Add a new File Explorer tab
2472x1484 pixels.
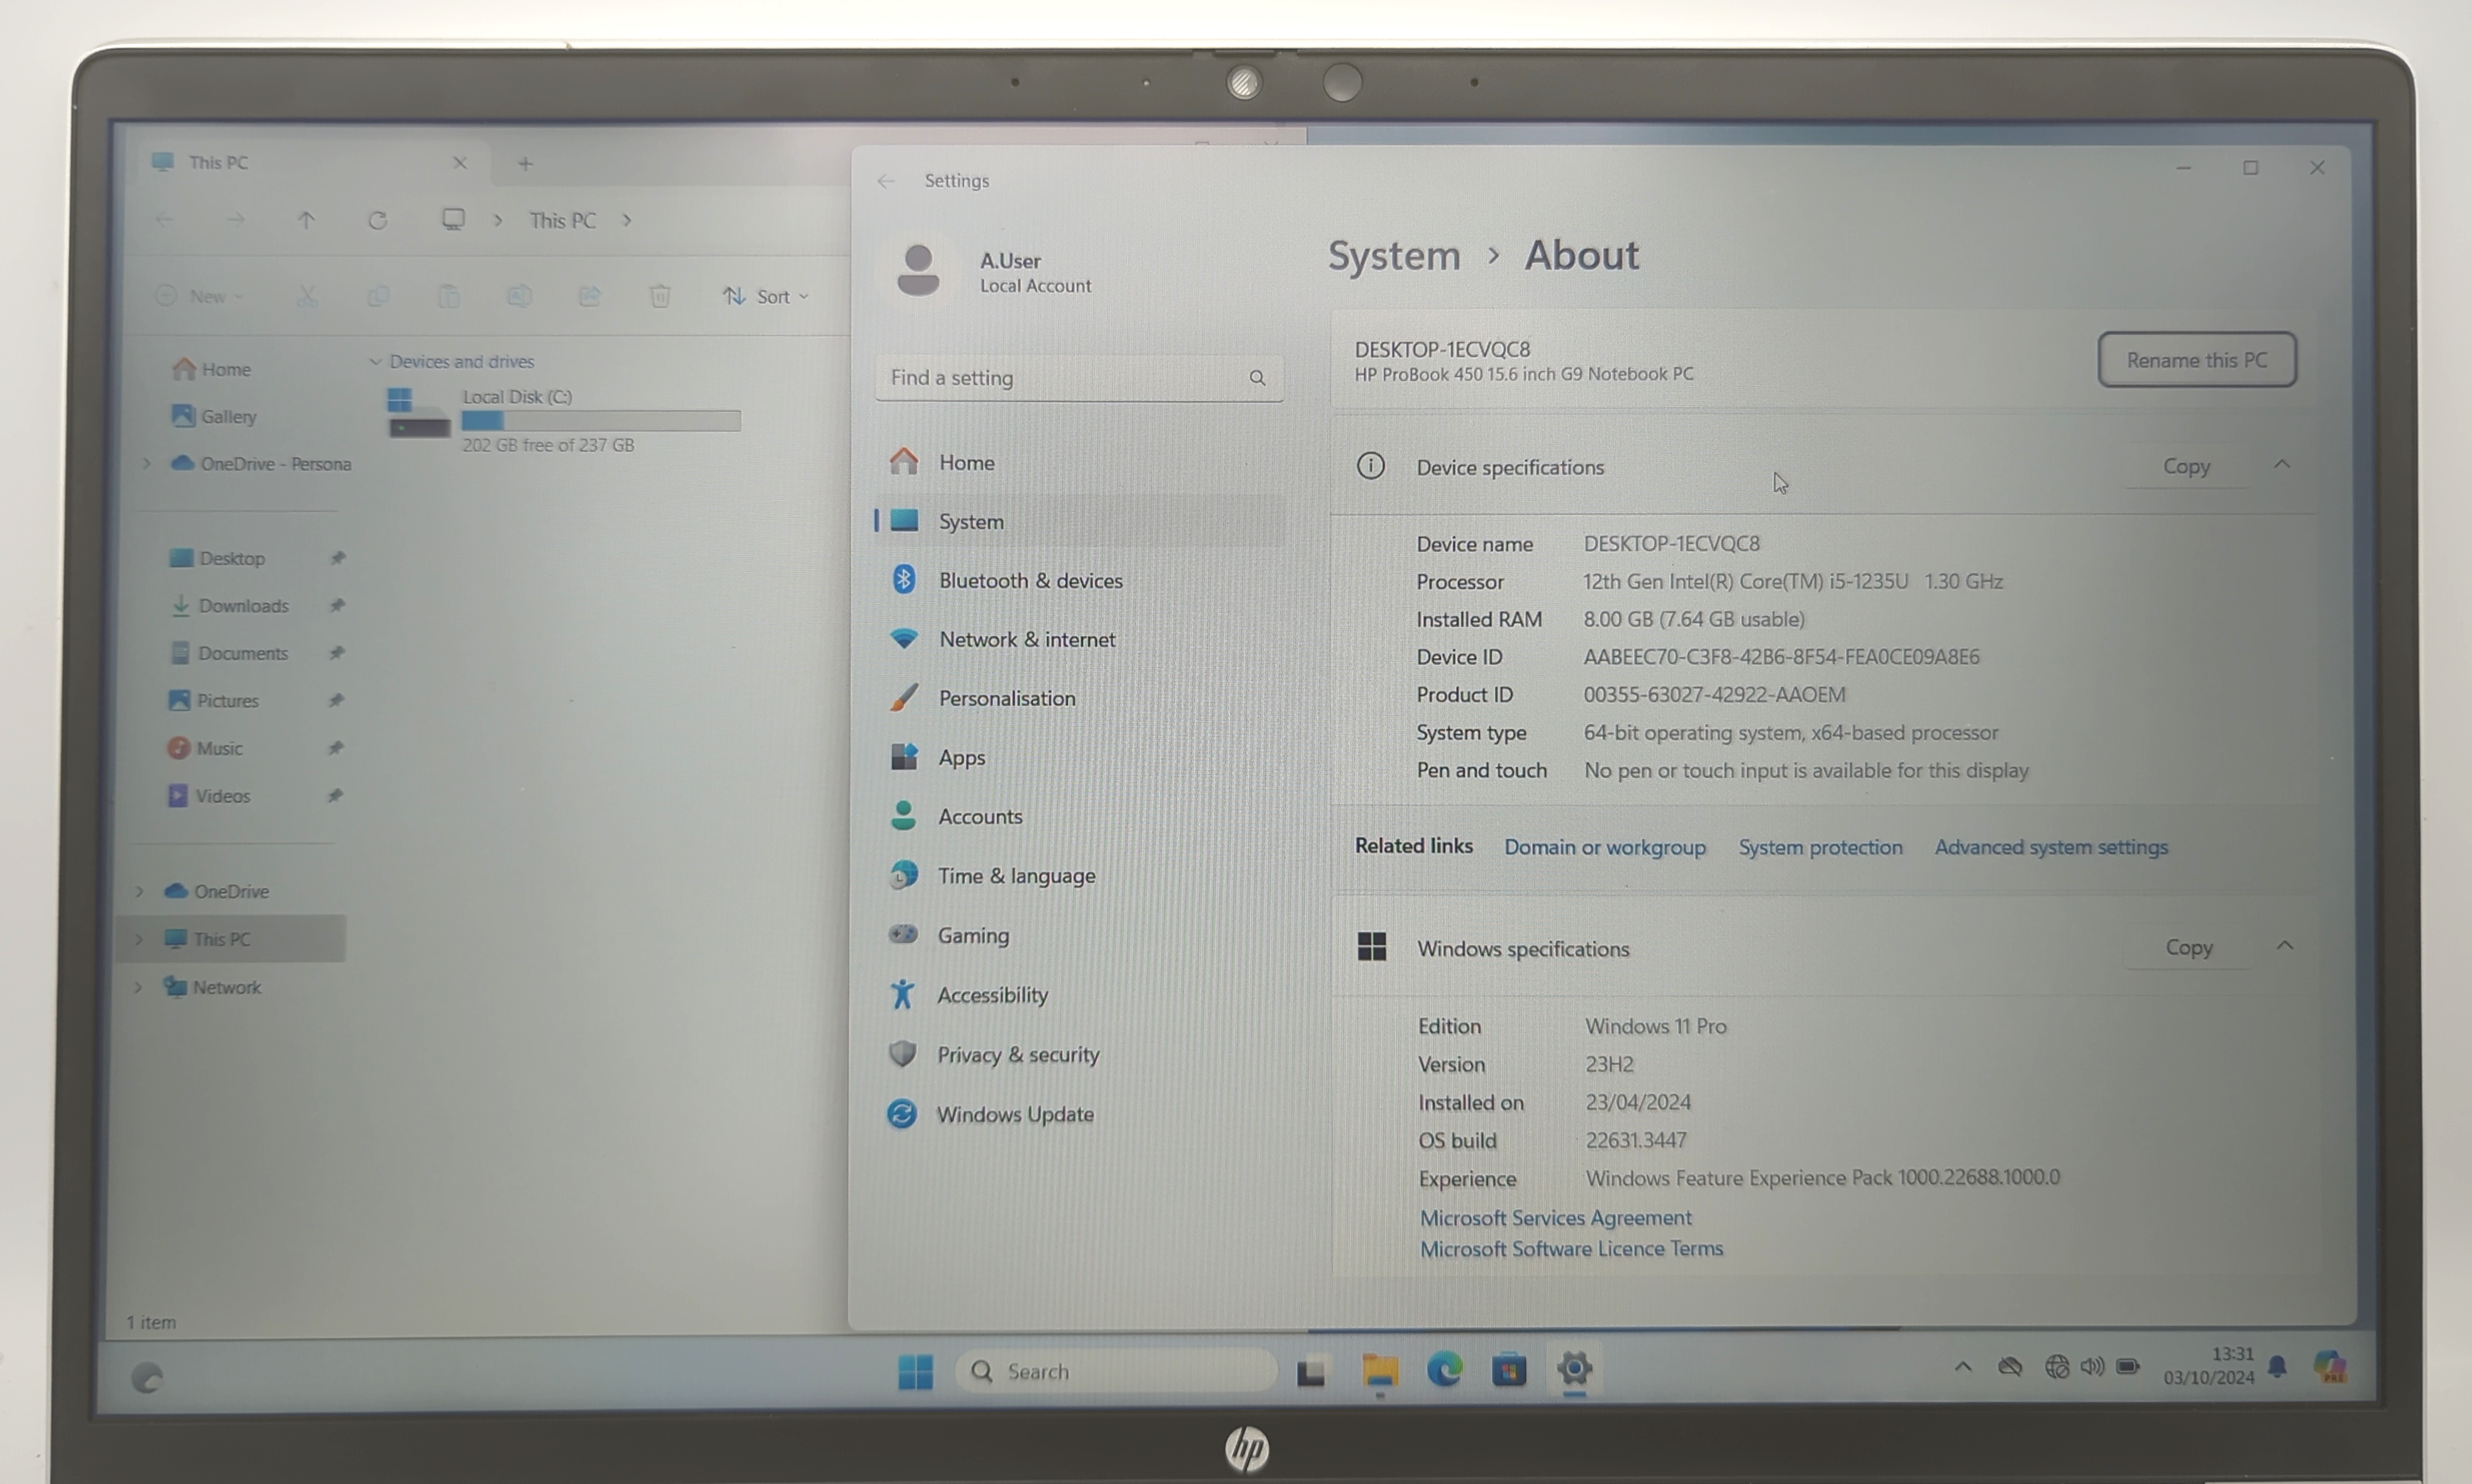[x=524, y=163]
